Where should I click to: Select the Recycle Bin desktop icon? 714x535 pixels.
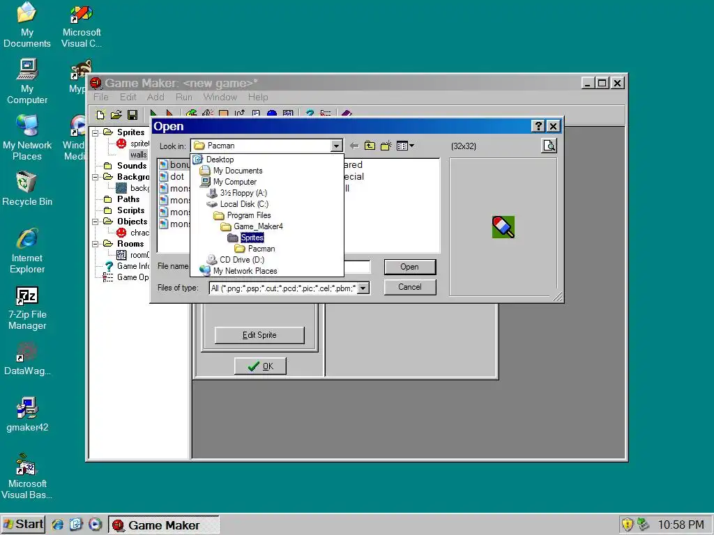(x=27, y=189)
